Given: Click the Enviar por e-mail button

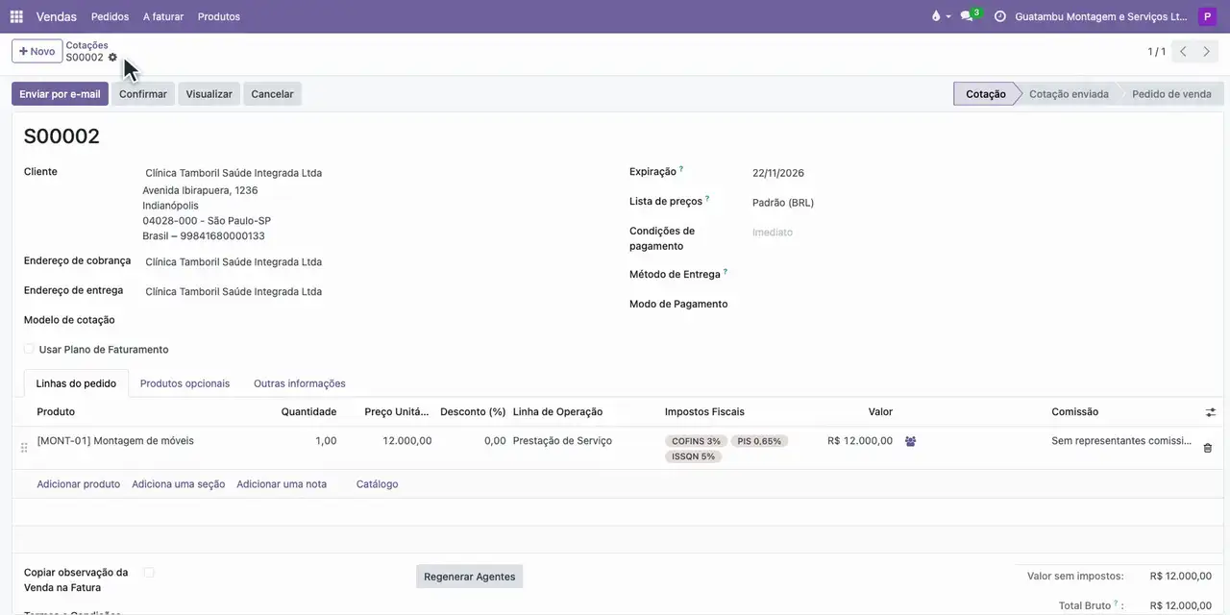Looking at the screenshot, I should pos(60,94).
